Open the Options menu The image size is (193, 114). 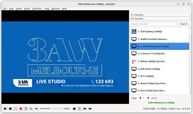[55, 8]
